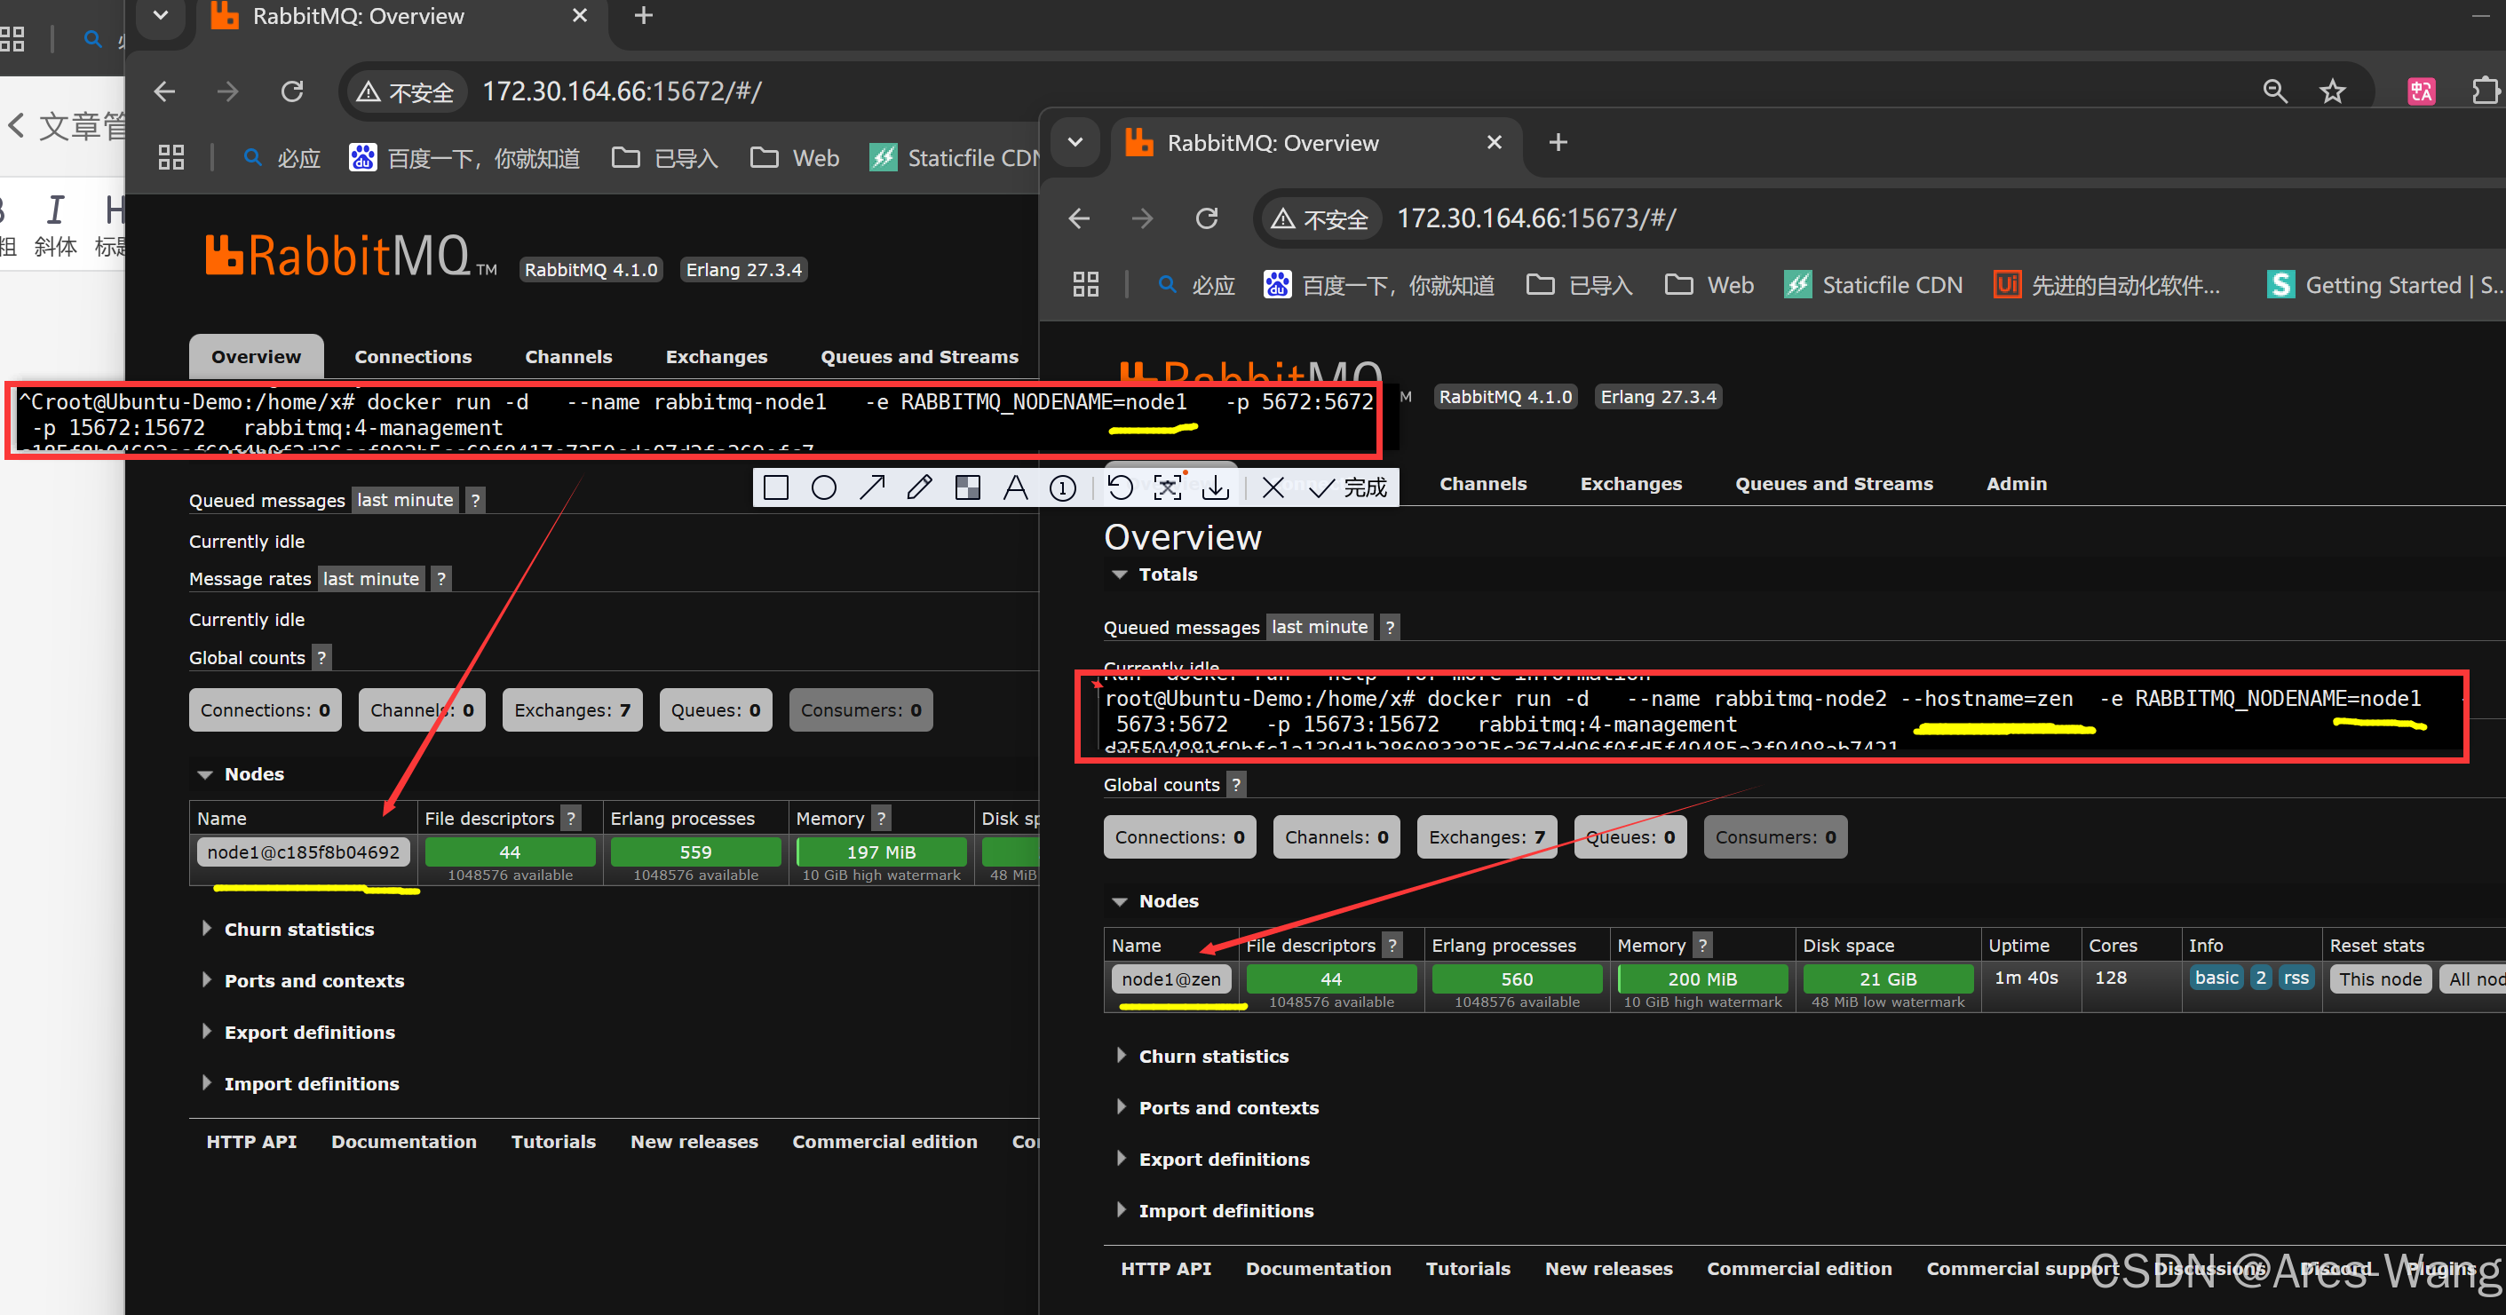
Task: Select the ellipse annotation tool
Action: [823, 487]
